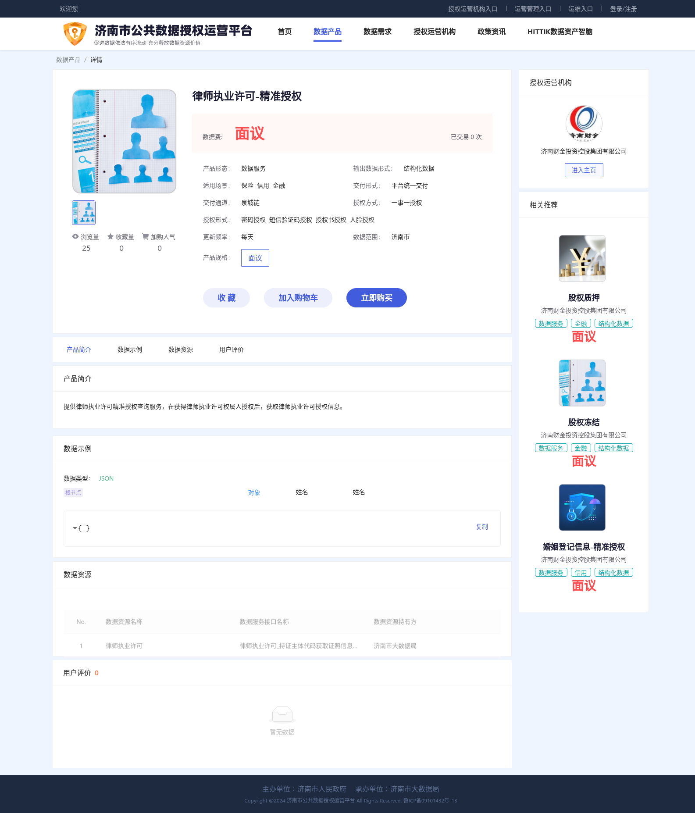Go to 授权运营机构 nav item
This screenshot has width=695, height=813.
click(435, 32)
